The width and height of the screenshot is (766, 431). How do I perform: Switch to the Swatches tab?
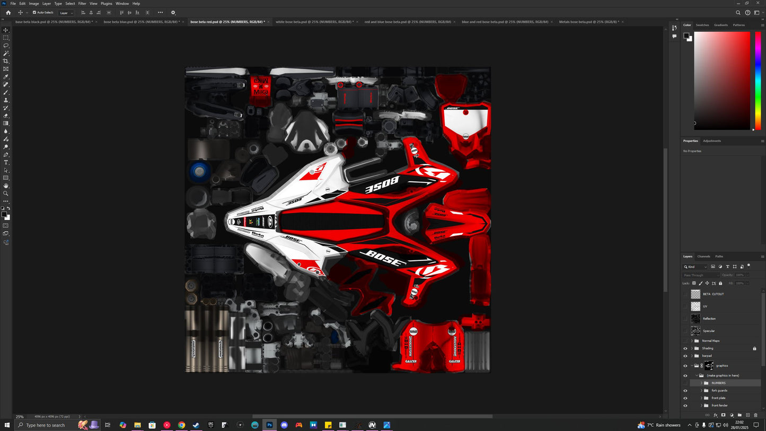coord(702,25)
